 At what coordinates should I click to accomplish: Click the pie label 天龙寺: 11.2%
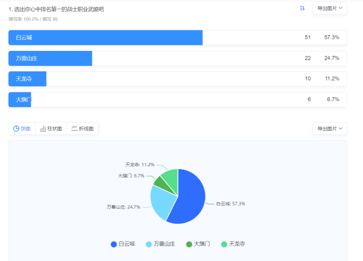(140, 165)
